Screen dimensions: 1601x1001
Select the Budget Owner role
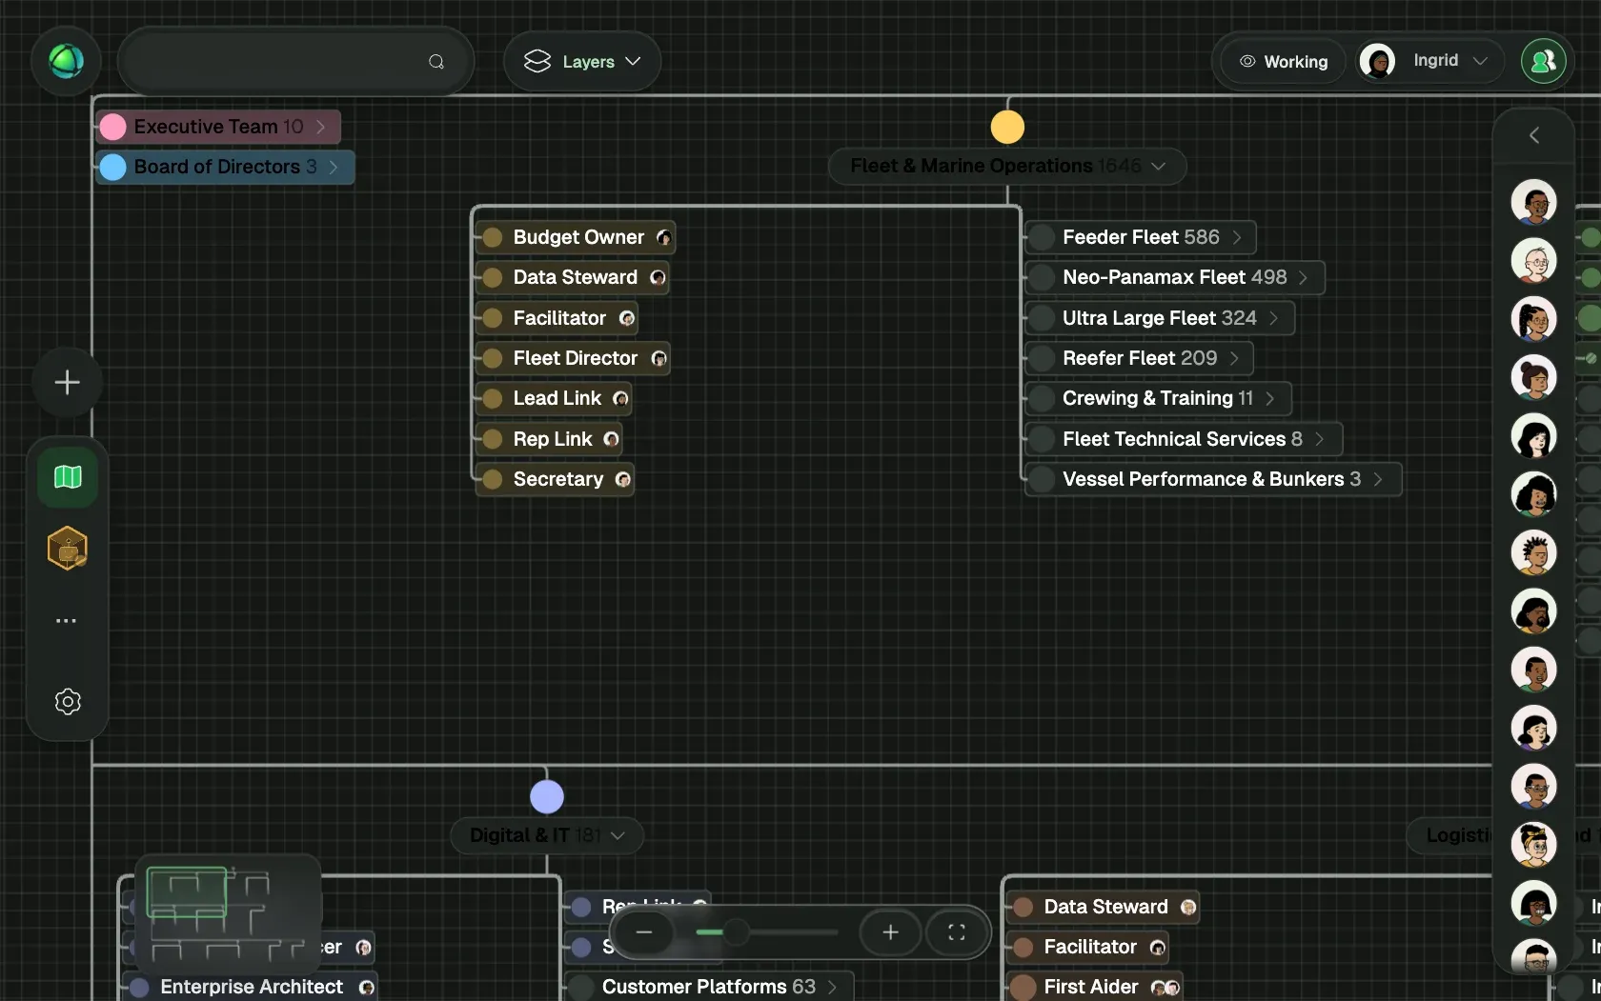[575, 237]
